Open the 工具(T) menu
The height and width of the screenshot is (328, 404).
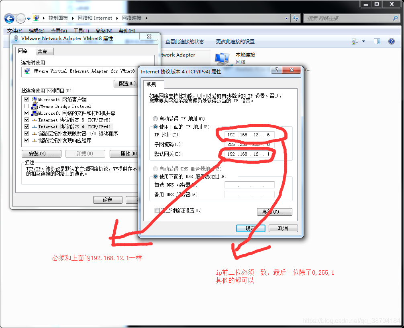(82, 30)
